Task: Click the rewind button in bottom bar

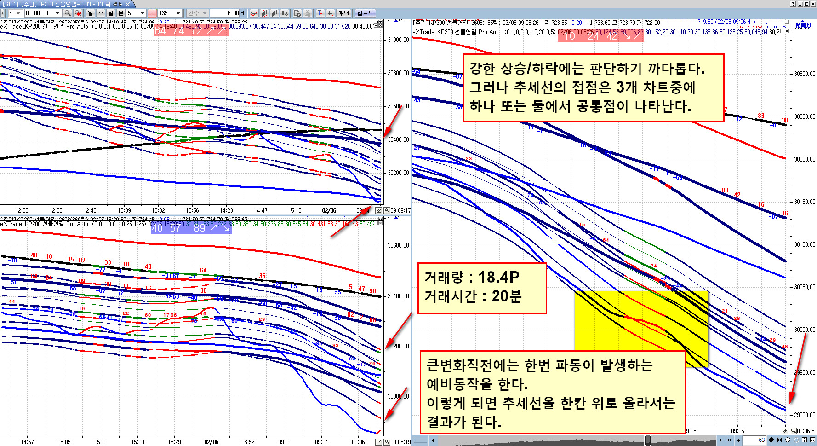Action: [x=729, y=440]
